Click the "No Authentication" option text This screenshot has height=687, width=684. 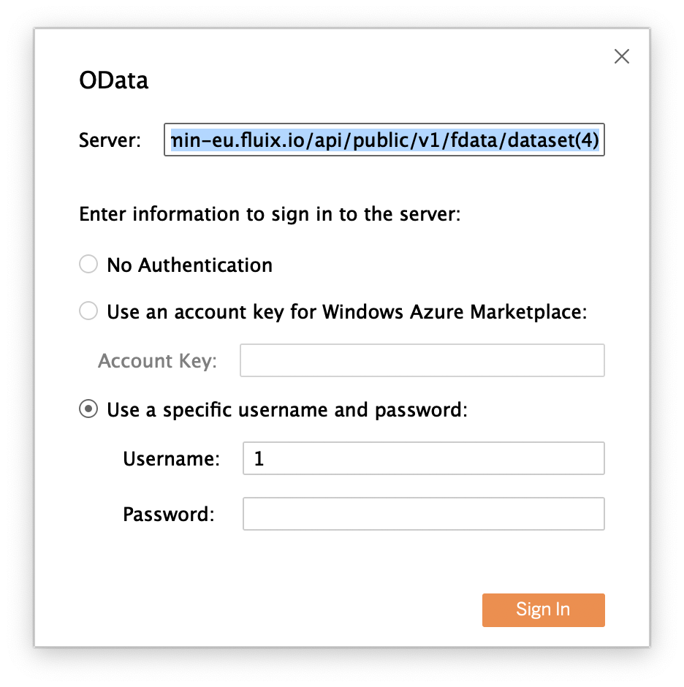(x=189, y=265)
